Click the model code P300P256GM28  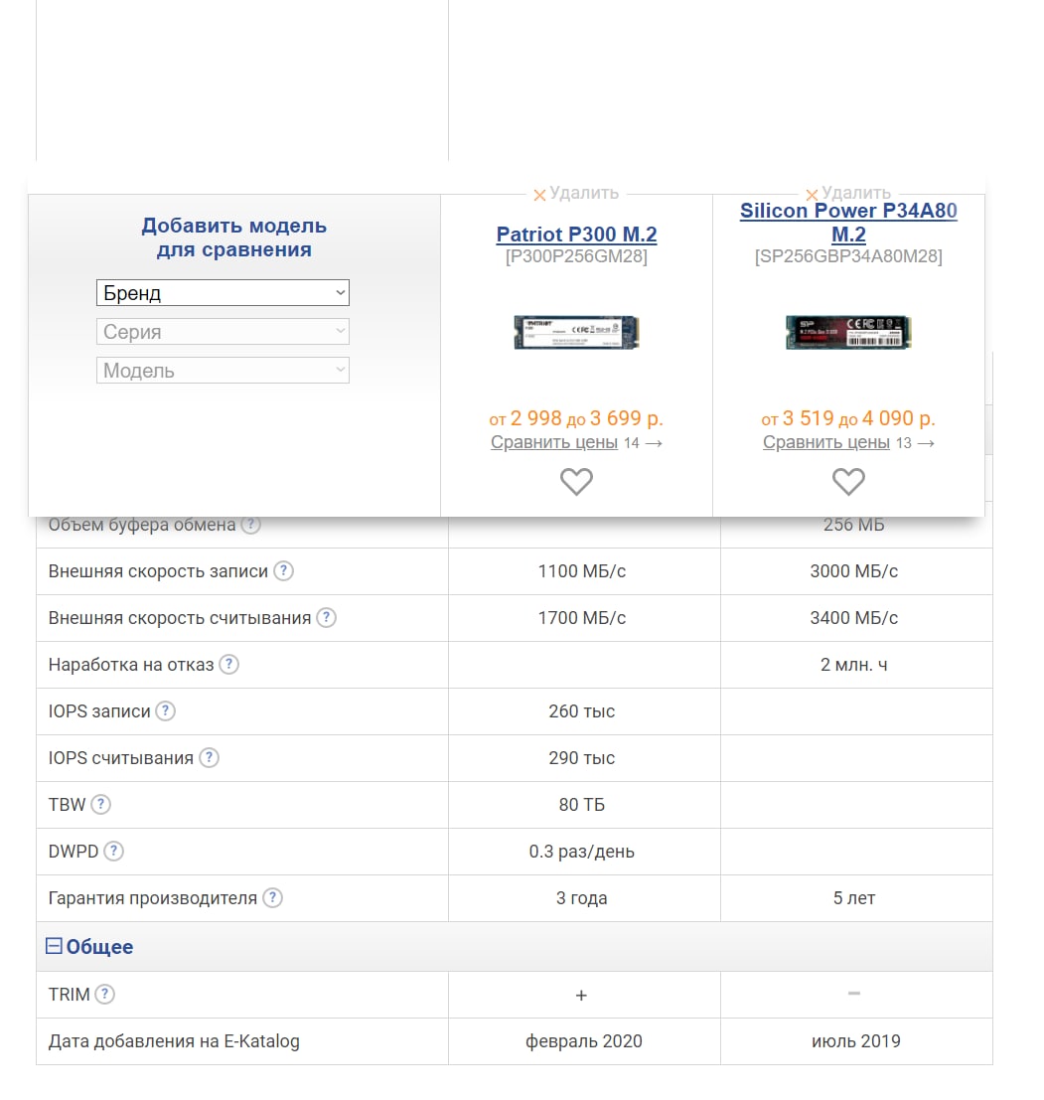click(576, 256)
